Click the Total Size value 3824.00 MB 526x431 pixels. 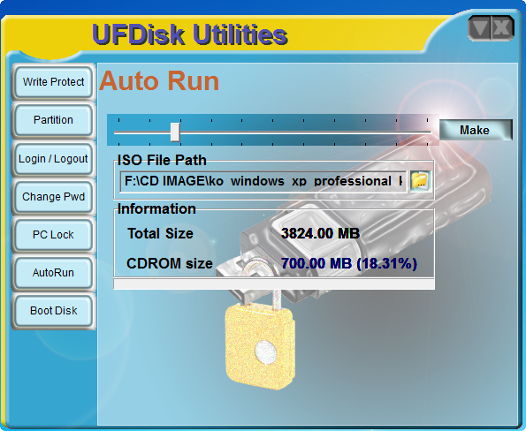click(x=320, y=233)
